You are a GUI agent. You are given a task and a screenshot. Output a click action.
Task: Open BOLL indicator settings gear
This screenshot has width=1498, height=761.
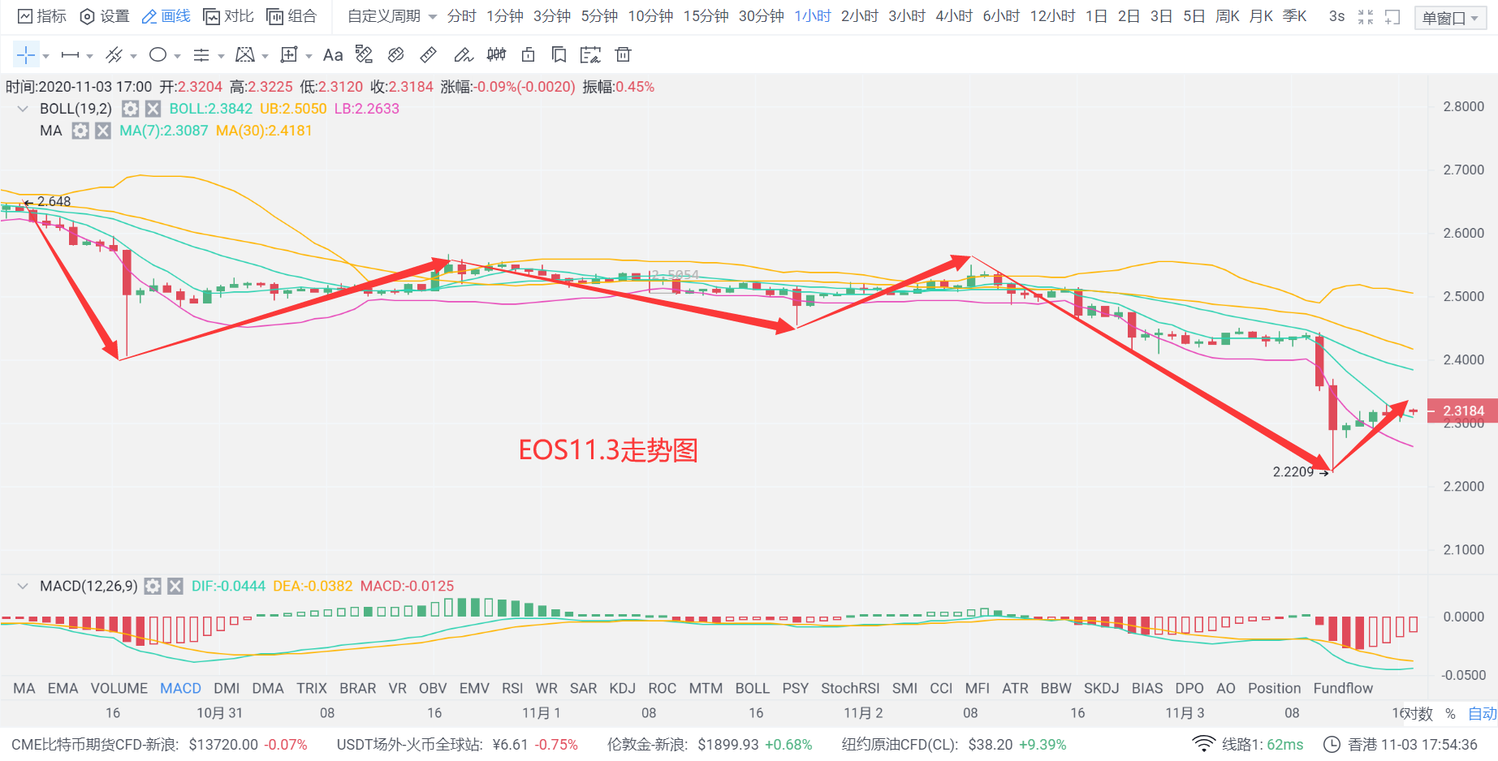130,109
